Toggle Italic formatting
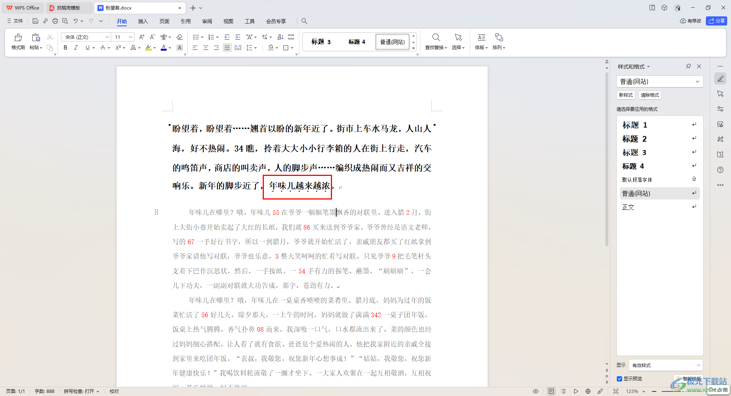The image size is (731, 396). 76,48
